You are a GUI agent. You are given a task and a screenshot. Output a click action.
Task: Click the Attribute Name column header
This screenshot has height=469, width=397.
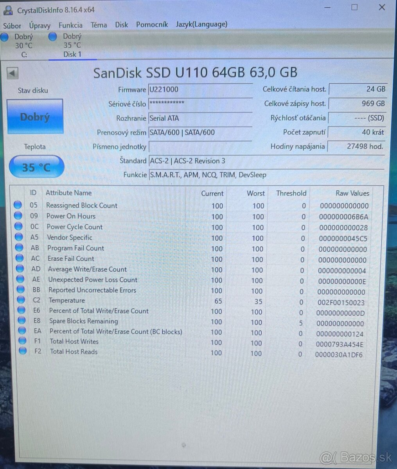coord(68,193)
